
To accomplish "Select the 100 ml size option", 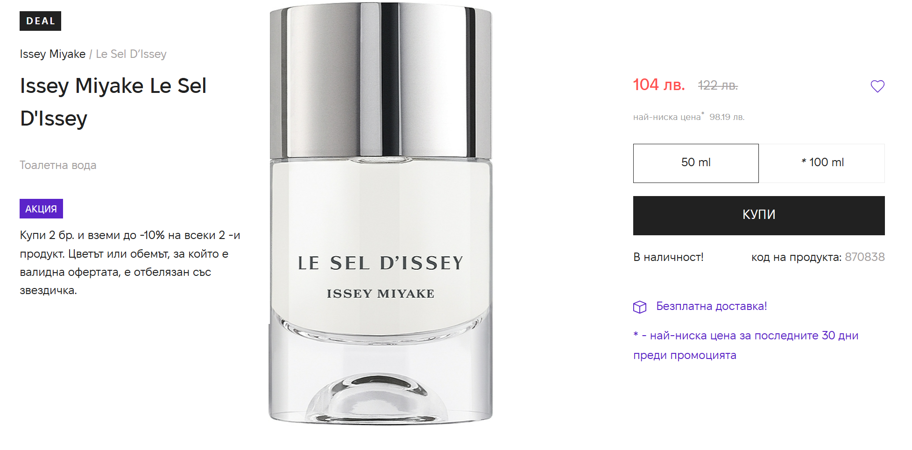I will (x=822, y=163).
